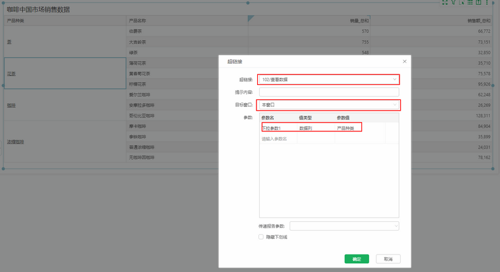Click the funnel filter icon above the table

coord(453,2)
